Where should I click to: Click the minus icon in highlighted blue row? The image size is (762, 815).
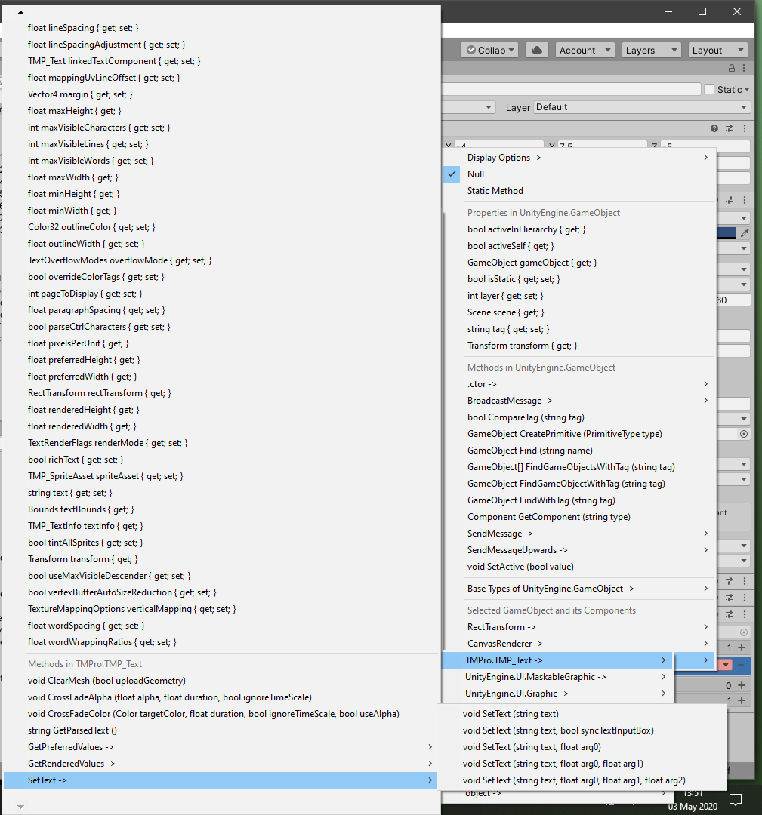pyautogui.click(x=742, y=664)
